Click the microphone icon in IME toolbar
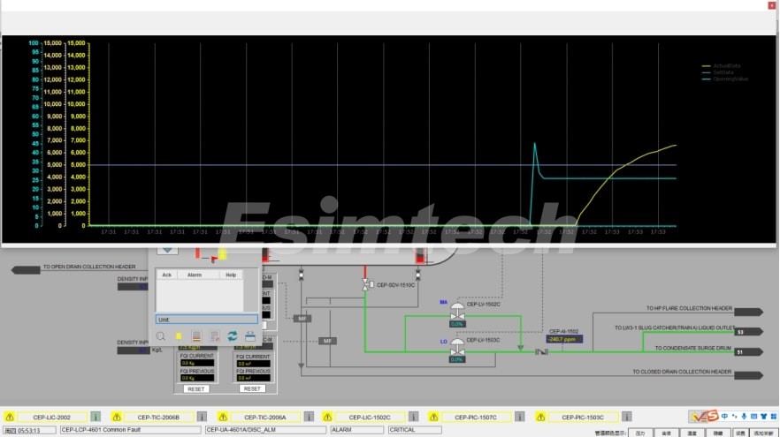 tap(744, 416)
